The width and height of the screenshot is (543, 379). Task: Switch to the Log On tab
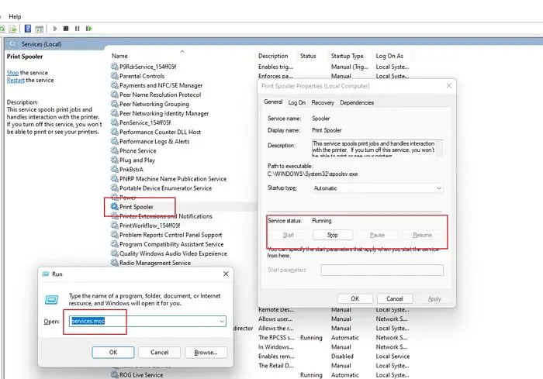coord(297,103)
